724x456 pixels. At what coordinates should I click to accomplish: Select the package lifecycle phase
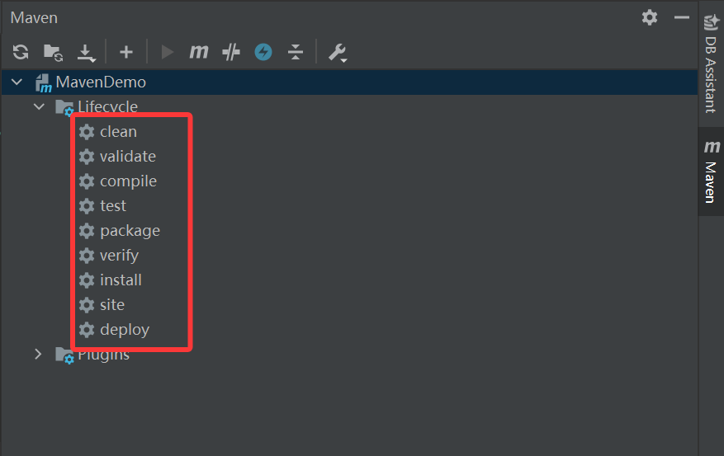pyautogui.click(x=130, y=231)
